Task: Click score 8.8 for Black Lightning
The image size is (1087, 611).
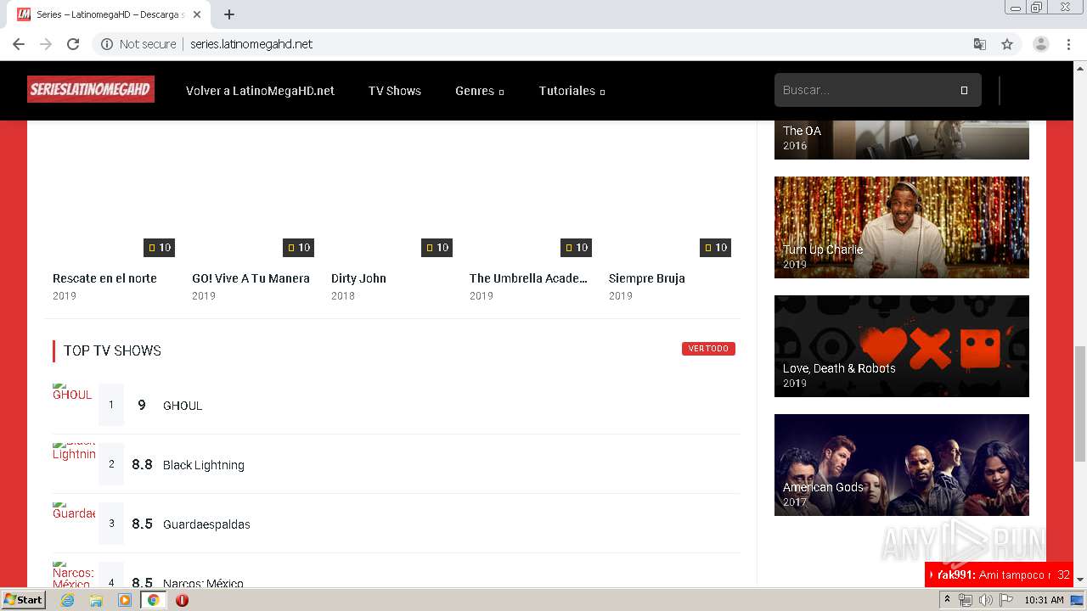Action: [142, 465]
